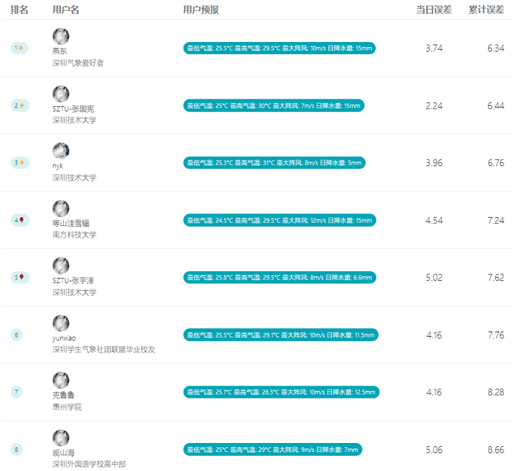Sort by the 当日误差 column header
Screen dimensions: 529x471
coord(434,10)
